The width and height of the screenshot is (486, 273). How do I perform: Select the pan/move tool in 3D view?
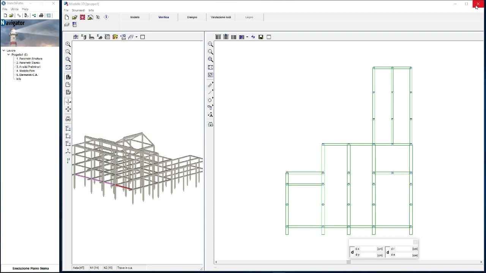[68, 109]
